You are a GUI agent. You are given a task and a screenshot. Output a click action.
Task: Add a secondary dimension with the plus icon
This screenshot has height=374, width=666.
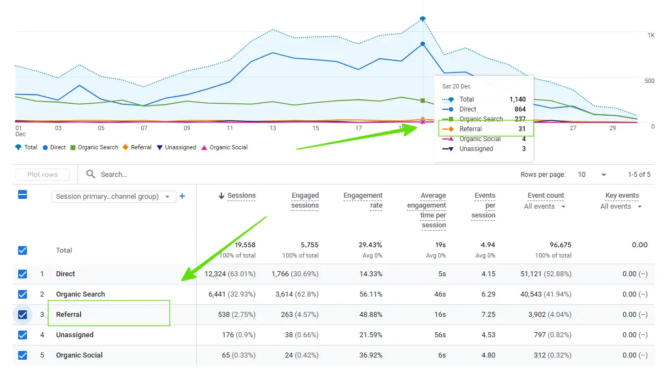pos(182,196)
